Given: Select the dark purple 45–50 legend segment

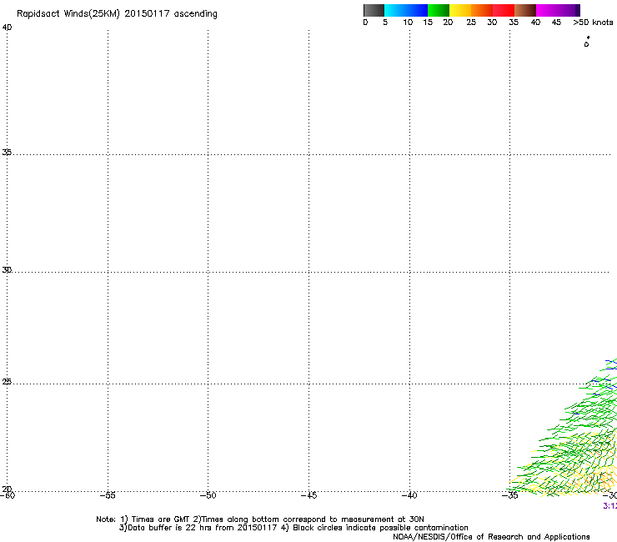Looking at the screenshot, I should (x=569, y=10).
